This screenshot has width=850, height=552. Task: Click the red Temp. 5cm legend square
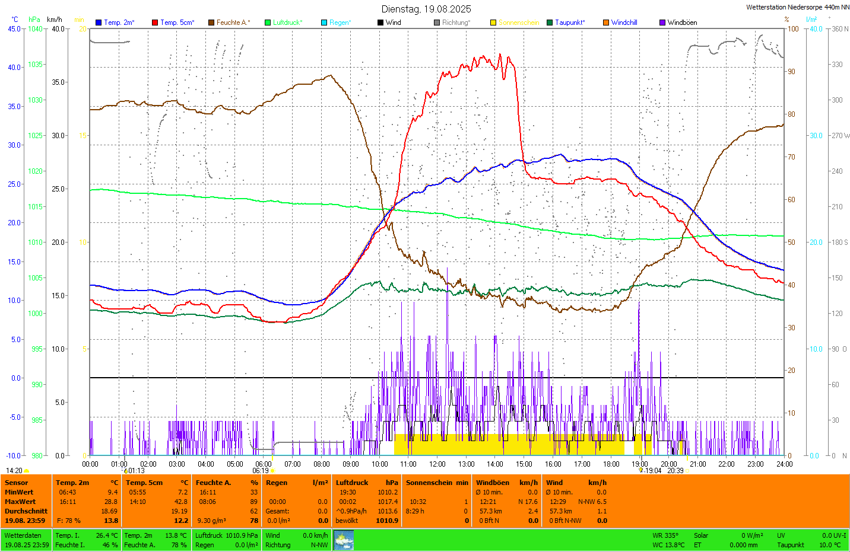tap(155, 23)
